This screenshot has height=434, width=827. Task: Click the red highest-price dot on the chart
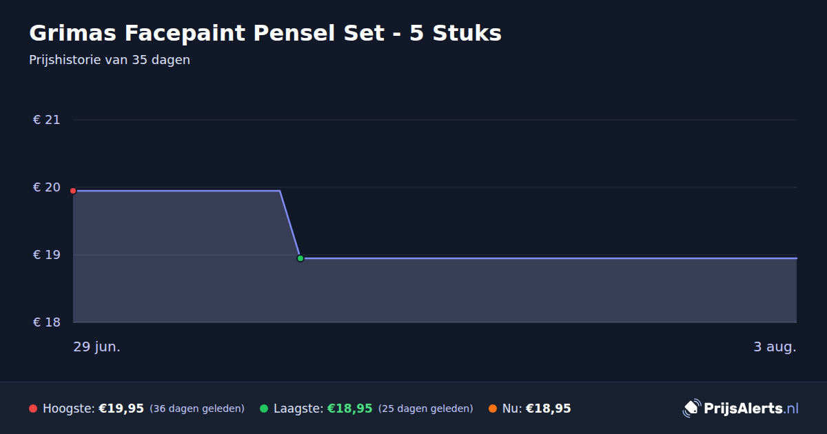click(x=73, y=191)
